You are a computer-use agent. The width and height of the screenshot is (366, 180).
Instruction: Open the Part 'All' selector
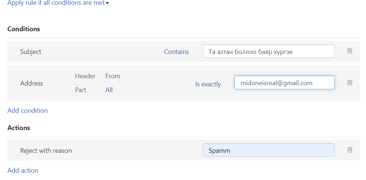109,90
